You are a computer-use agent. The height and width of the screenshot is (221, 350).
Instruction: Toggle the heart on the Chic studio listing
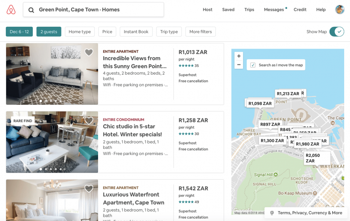[x=89, y=120]
